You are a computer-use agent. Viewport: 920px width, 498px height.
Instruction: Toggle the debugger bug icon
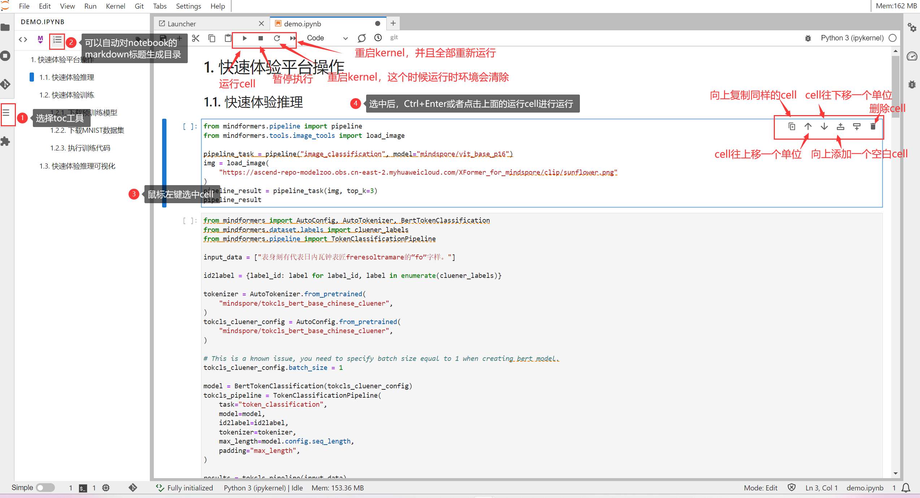[808, 38]
